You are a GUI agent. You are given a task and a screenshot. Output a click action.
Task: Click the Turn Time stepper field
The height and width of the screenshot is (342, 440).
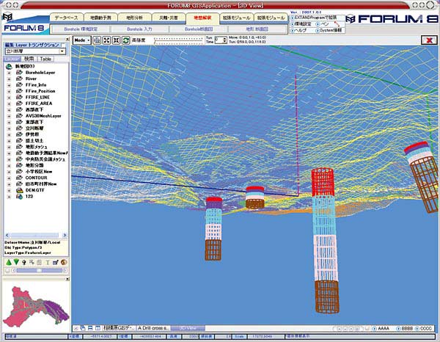(x=221, y=40)
